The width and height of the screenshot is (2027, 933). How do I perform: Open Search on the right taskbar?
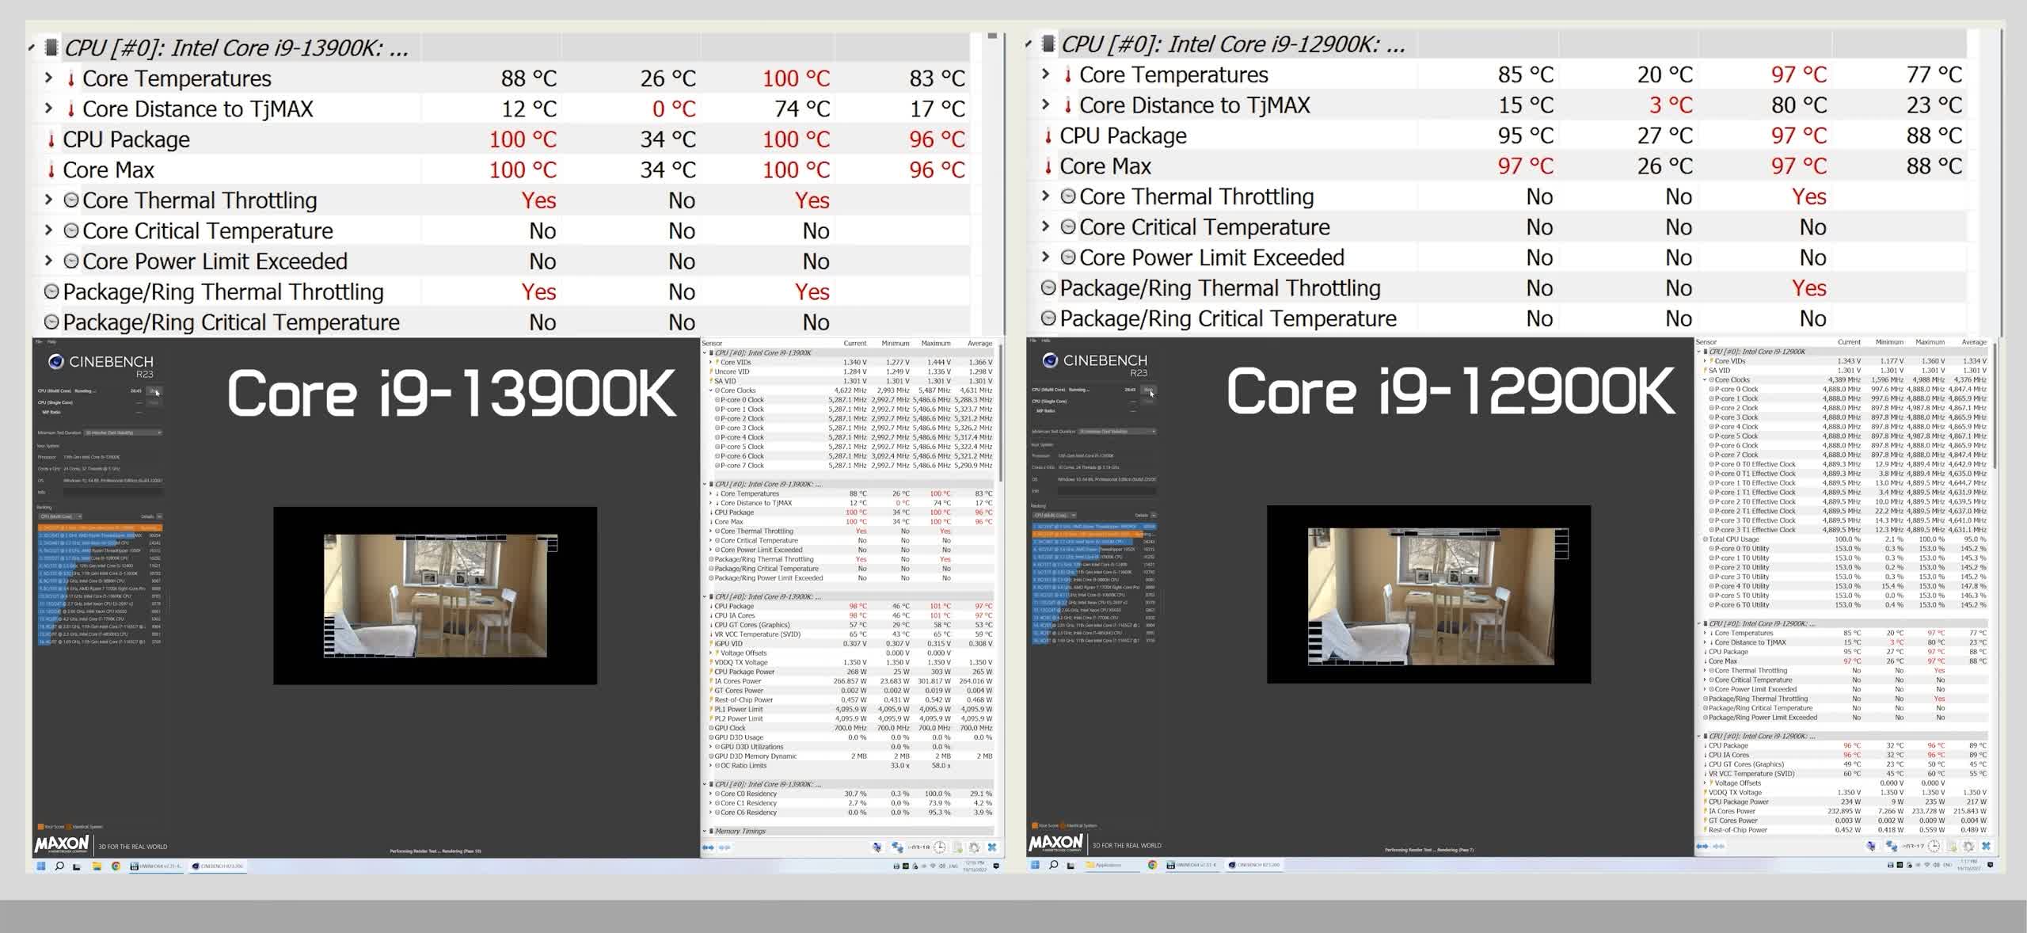click(x=1053, y=865)
